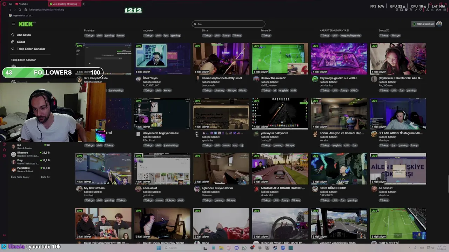Select the rap tag under specimba
This screenshot has height=252, width=449.
pos(235,146)
